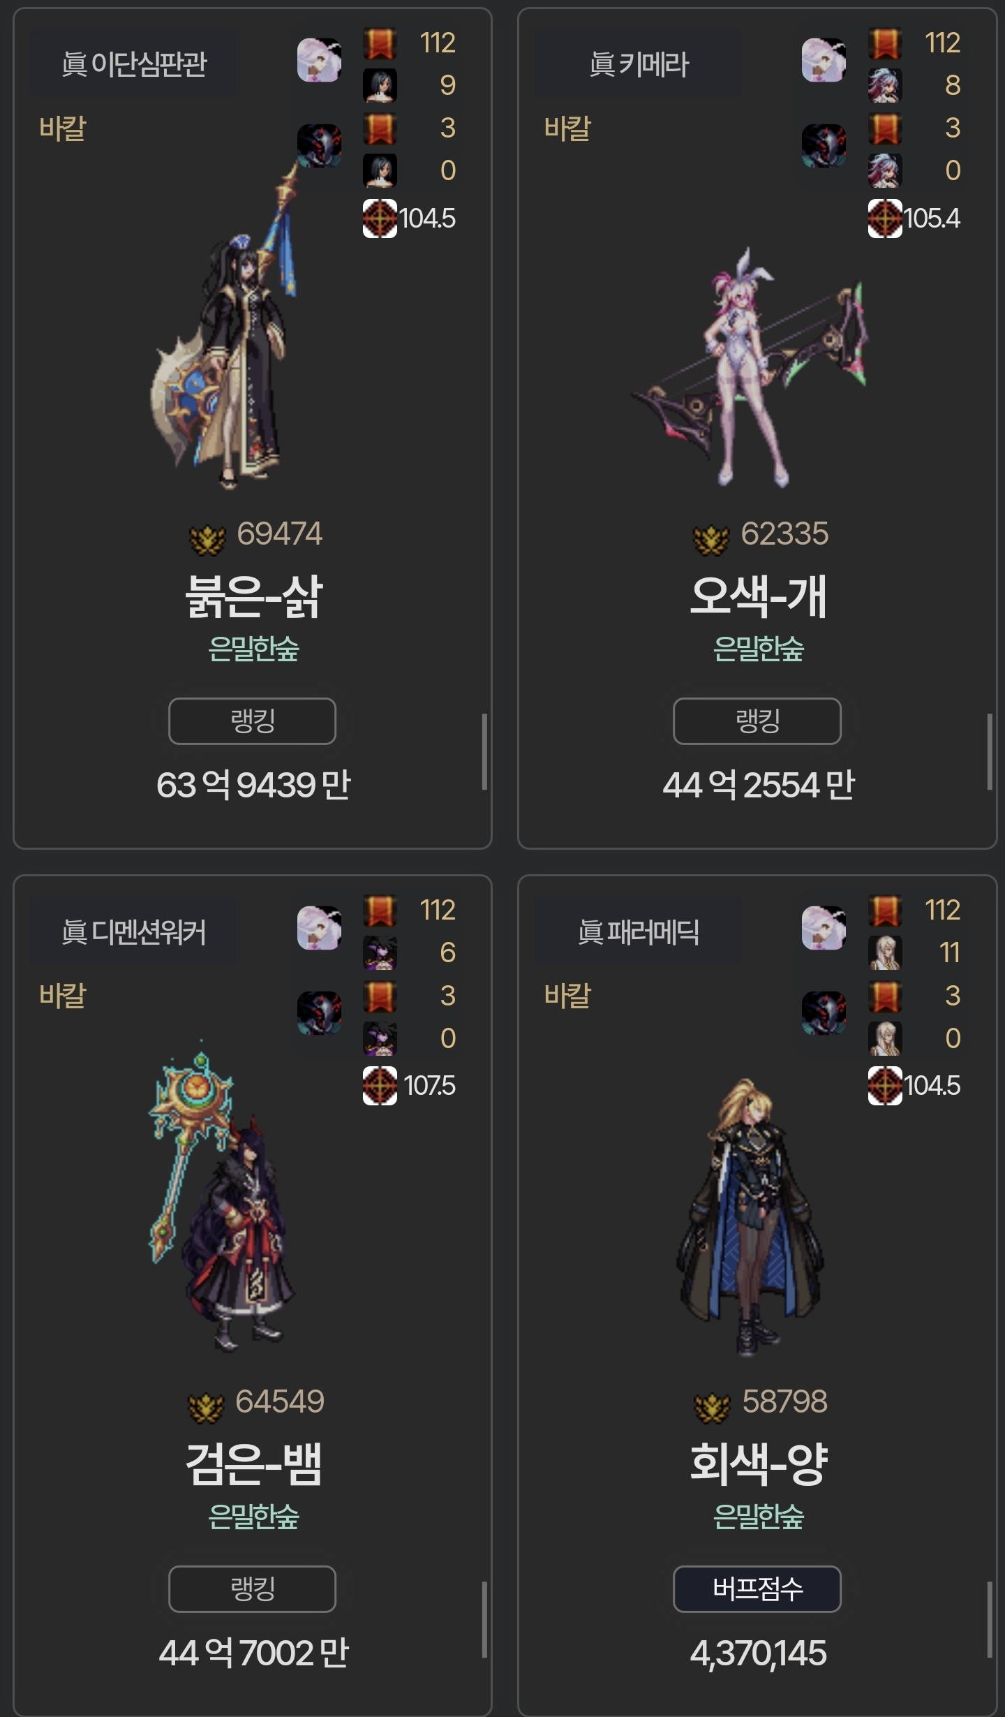
Task: Click the 랭킹 button under 검은-뱀
Action: point(252,1589)
